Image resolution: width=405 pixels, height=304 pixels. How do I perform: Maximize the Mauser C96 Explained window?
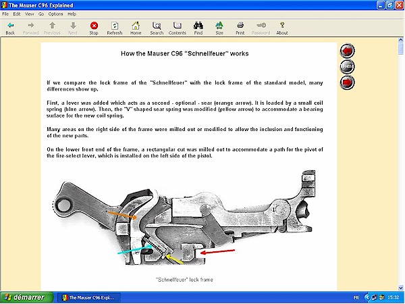click(390, 5)
